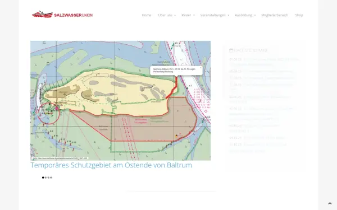Select the second slider dot
The width and height of the screenshot is (337, 210).
[x=46, y=178]
